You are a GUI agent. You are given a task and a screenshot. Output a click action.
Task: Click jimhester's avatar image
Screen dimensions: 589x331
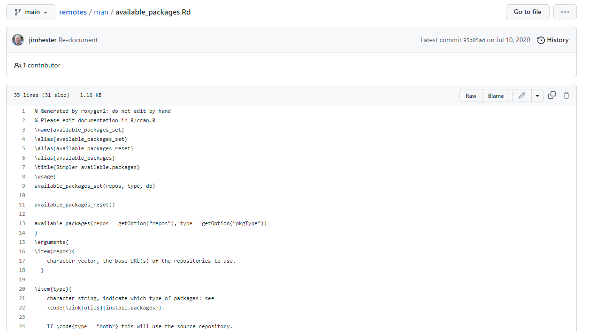pyautogui.click(x=18, y=40)
